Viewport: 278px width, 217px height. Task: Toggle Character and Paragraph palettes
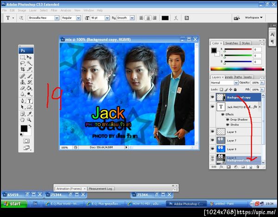click(x=187, y=18)
